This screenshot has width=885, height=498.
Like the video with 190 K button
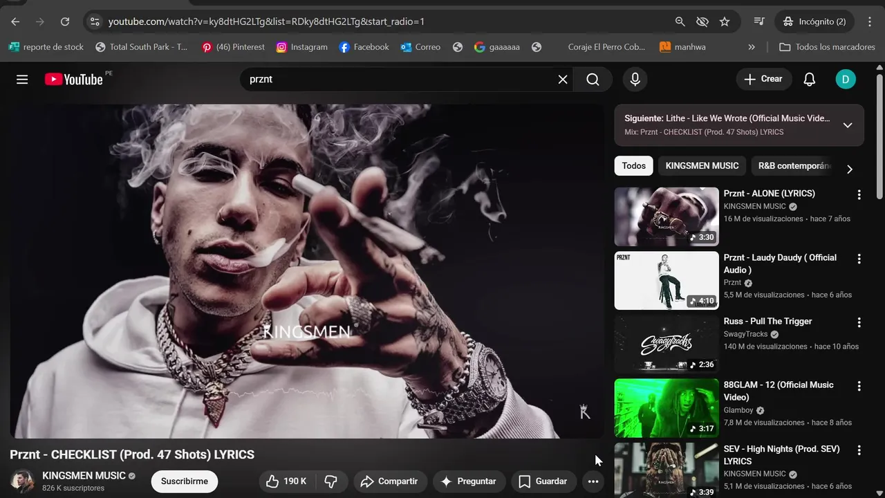click(286, 481)
